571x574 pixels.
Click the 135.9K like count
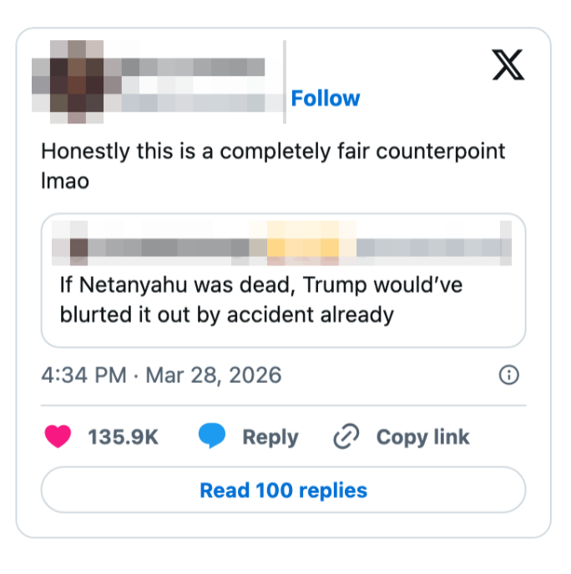(123, 437)
